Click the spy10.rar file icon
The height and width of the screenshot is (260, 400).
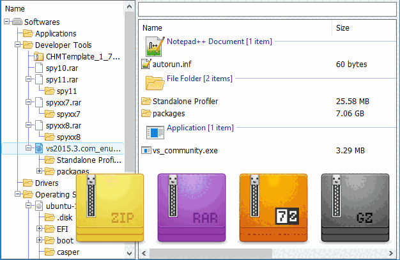tap(39, 68)
